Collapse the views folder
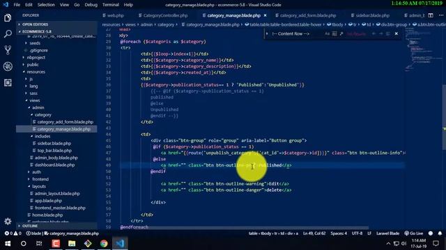 point(34,100)
